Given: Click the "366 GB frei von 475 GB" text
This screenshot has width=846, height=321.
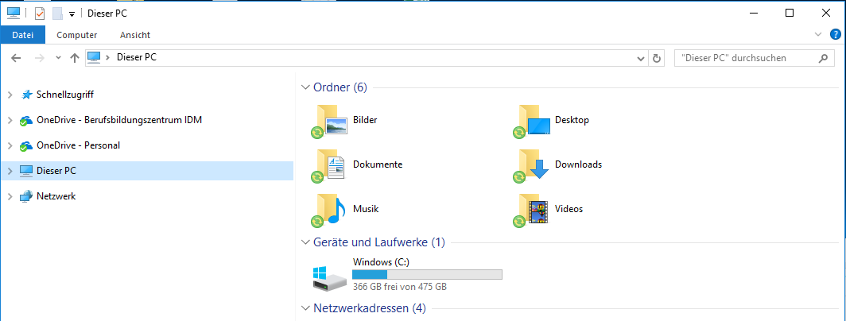Looking at the screenshot, I should [x=400, y=287].
